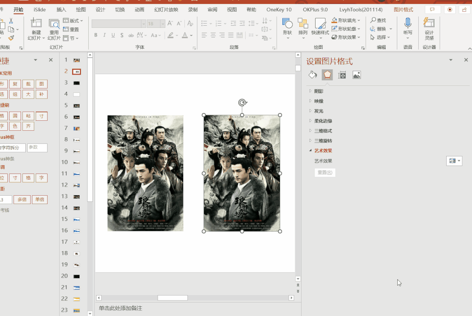The height and width of the screenshot is (316, 472).
Task: Click the 重置 reset slide button
Action: point(71,29)
